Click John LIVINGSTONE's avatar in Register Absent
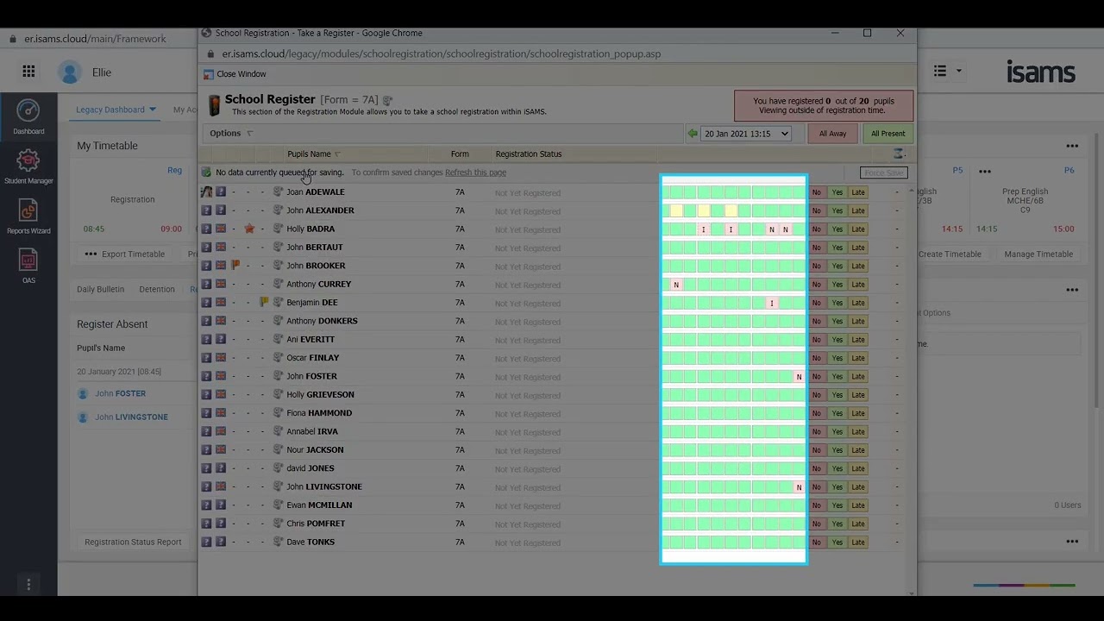Image resolution: width=1104 pixels, height=621 pixels. click(x=83, y=417)
